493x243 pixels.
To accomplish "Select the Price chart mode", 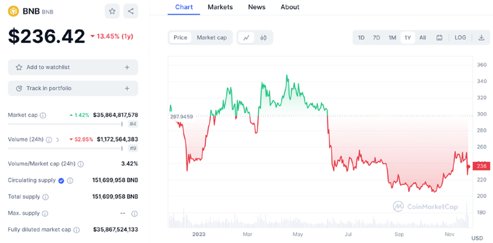I will [x=180, y=38].
